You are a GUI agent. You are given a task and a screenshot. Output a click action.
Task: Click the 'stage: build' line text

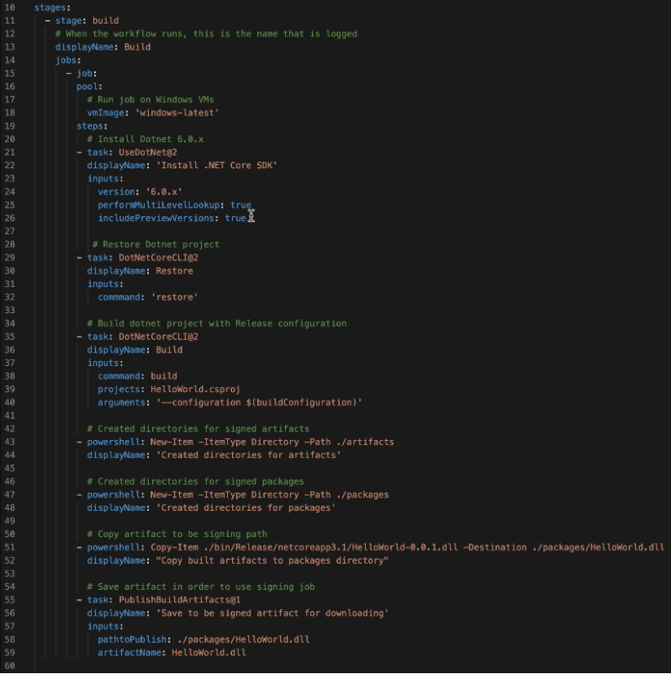coord(87,20)
